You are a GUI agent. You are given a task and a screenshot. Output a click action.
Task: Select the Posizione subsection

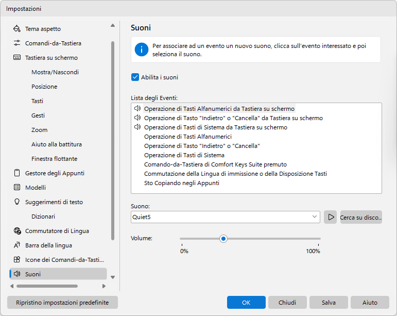pyautogui.click(x=44, y=87)
